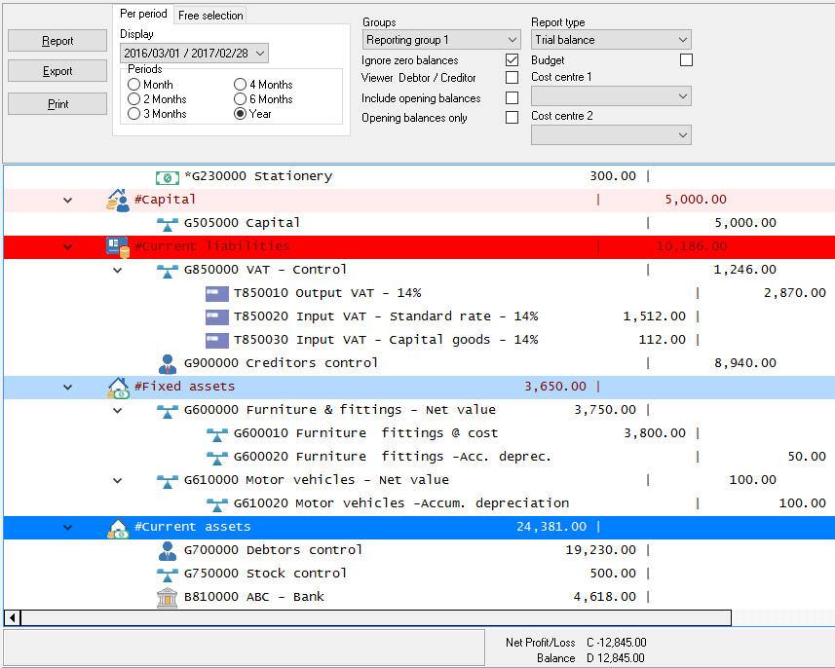Screen dimensions: 835x668
Task: Click the card icon beside Output VAT - 14%
Action: click(217, 293)
